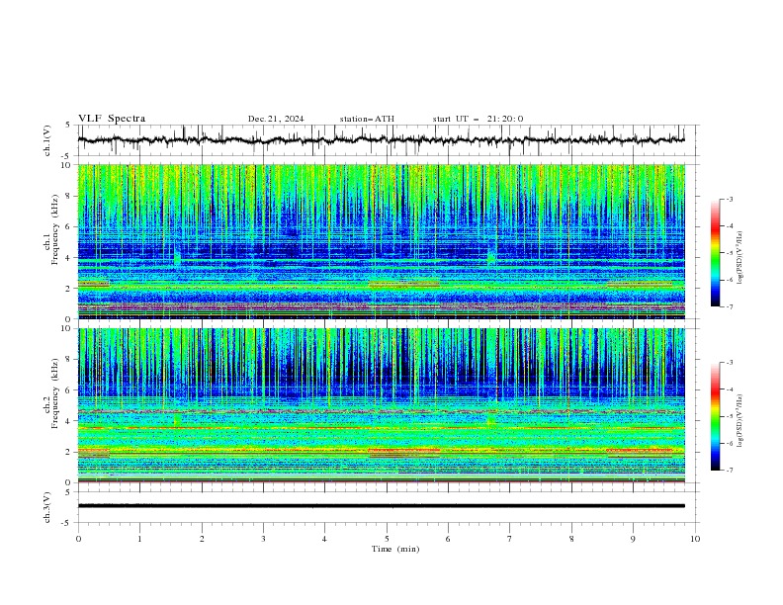Image resolution: width=783 pixels, height=605 pixels.
Task: Click the ch.2 "Frequency (kHz)" axis label
Action: click(x=55, y=392)
